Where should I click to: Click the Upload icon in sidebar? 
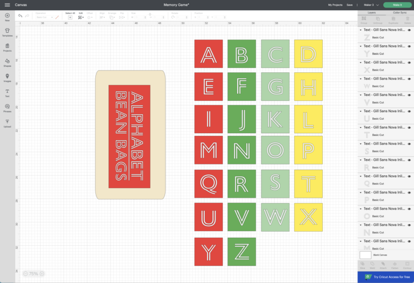(x=7, y=123)
